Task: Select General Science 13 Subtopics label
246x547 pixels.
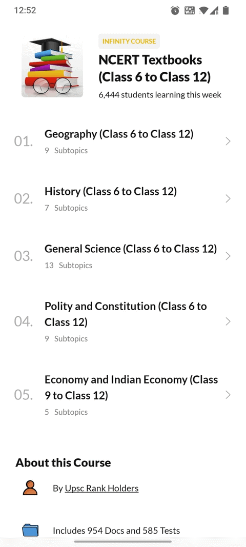Action: [x=68, y=266]
